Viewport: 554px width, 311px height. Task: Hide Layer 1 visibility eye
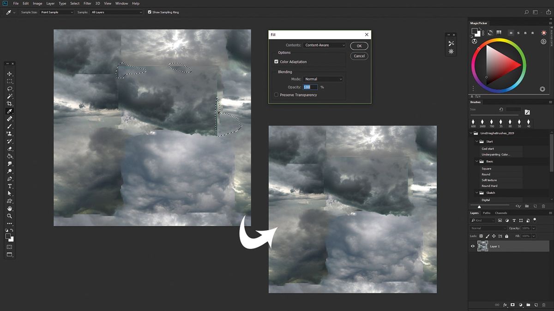click(472, 246)
